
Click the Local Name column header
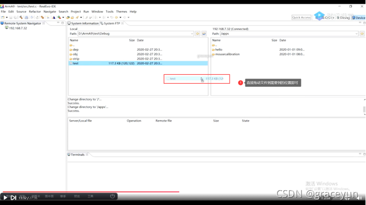coord(74,40)
